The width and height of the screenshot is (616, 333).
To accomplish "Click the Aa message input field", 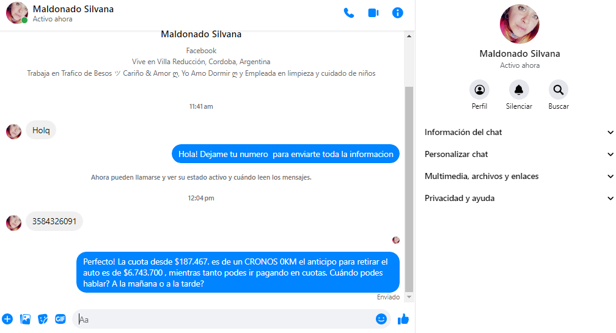I will tap(224, 320).
